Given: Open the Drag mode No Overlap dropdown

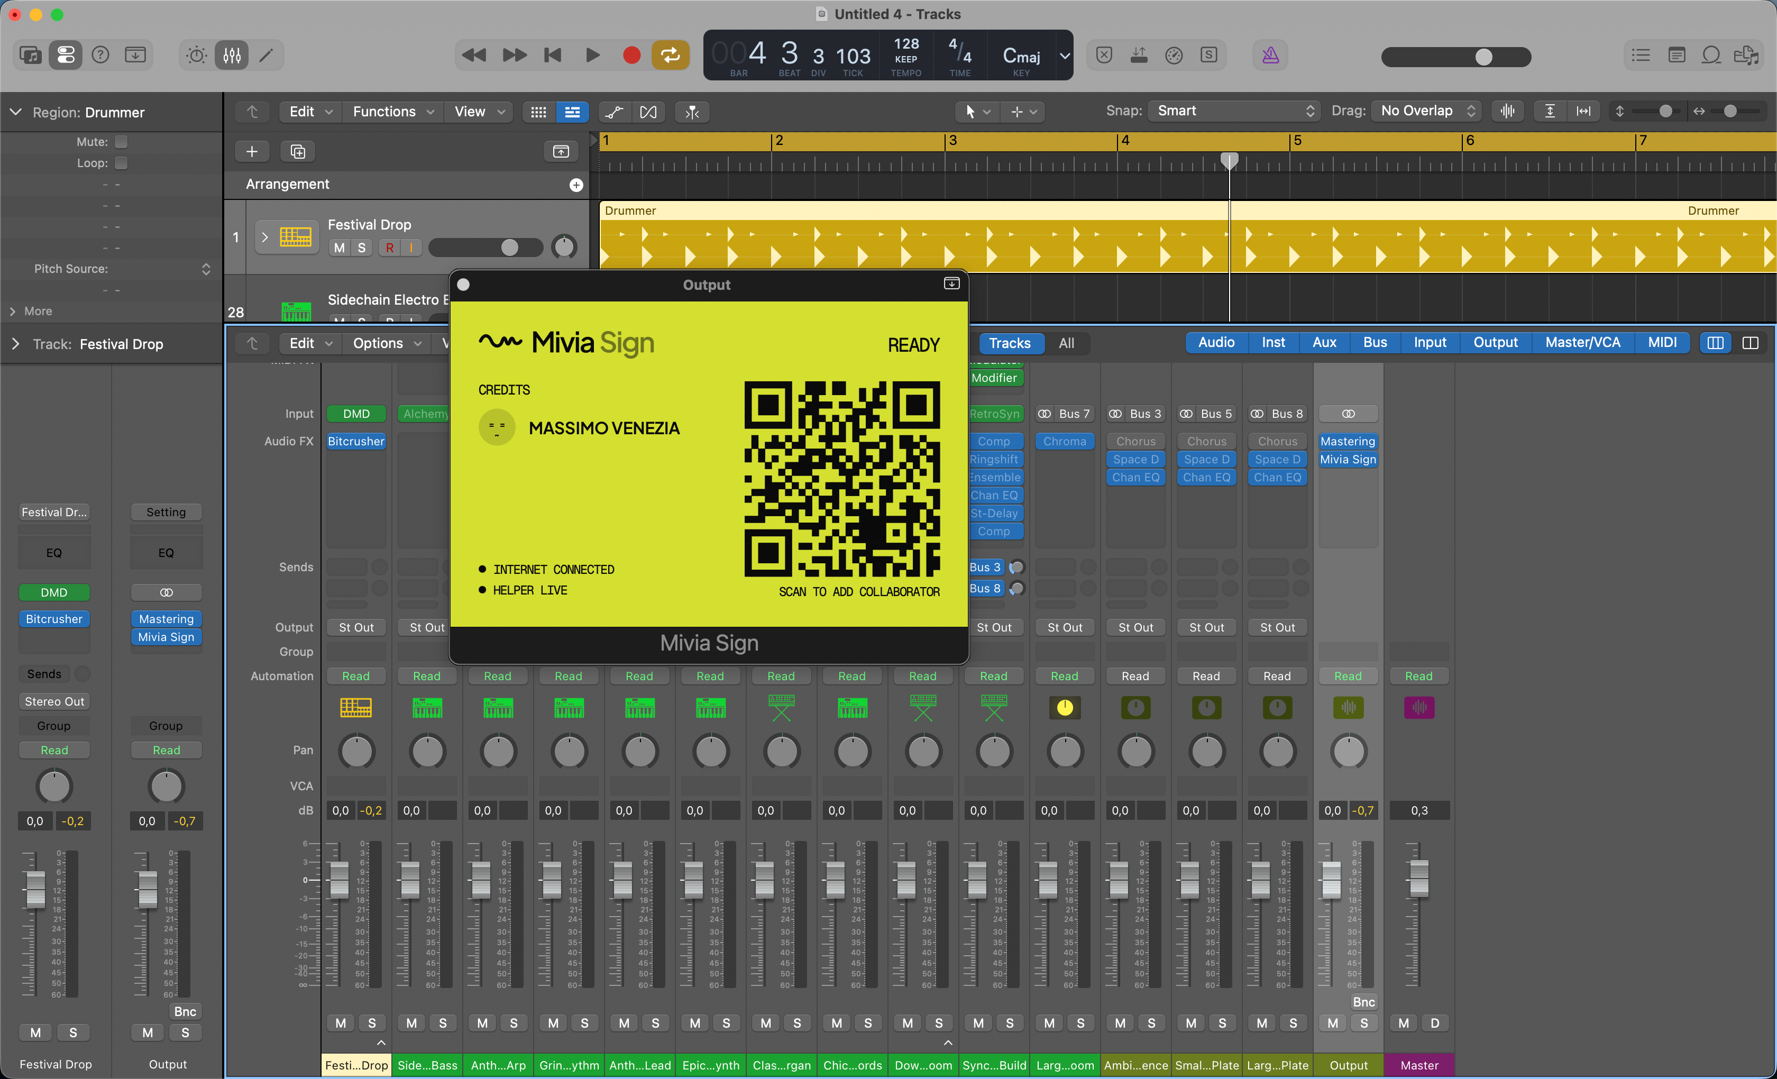Looking at the screenshot, I should (1424, 111).
